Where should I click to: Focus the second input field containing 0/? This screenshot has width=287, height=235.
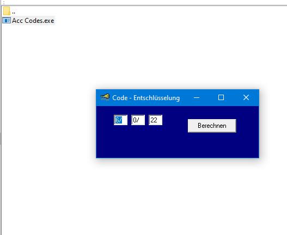[138, 120]
